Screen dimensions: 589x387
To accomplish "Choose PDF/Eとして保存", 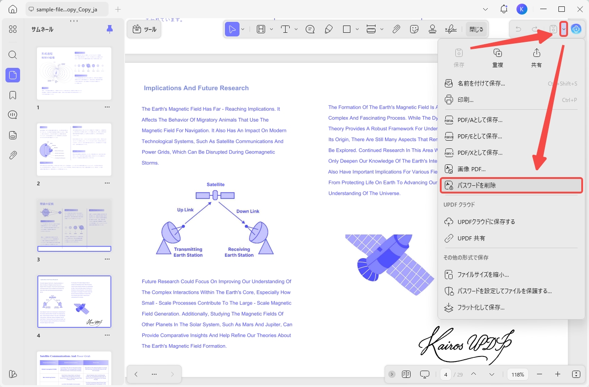I will point(511,136).
